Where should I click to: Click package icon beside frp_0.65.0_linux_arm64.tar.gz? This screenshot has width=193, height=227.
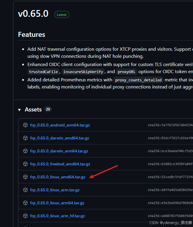(25, 203)
